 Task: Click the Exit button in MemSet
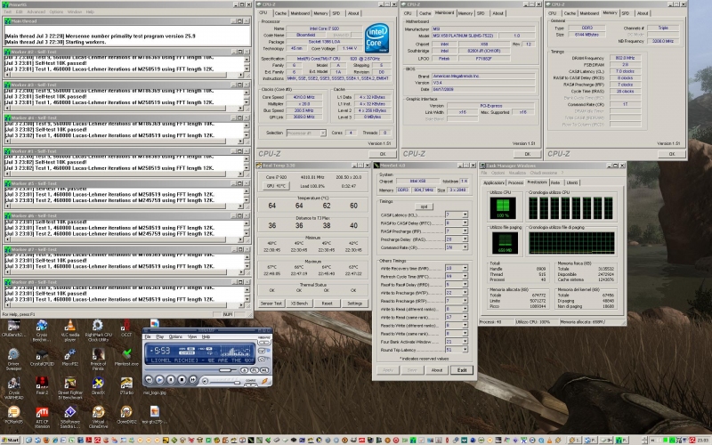point(460,369)
